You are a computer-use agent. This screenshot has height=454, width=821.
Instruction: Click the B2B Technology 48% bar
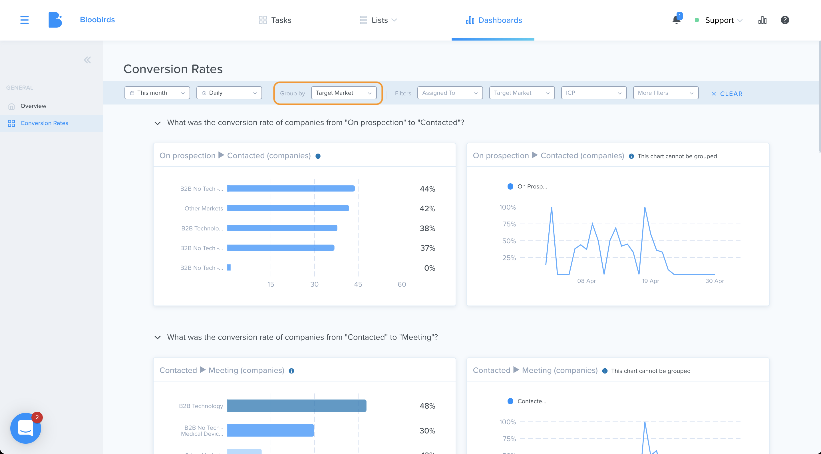pos(297,405)
